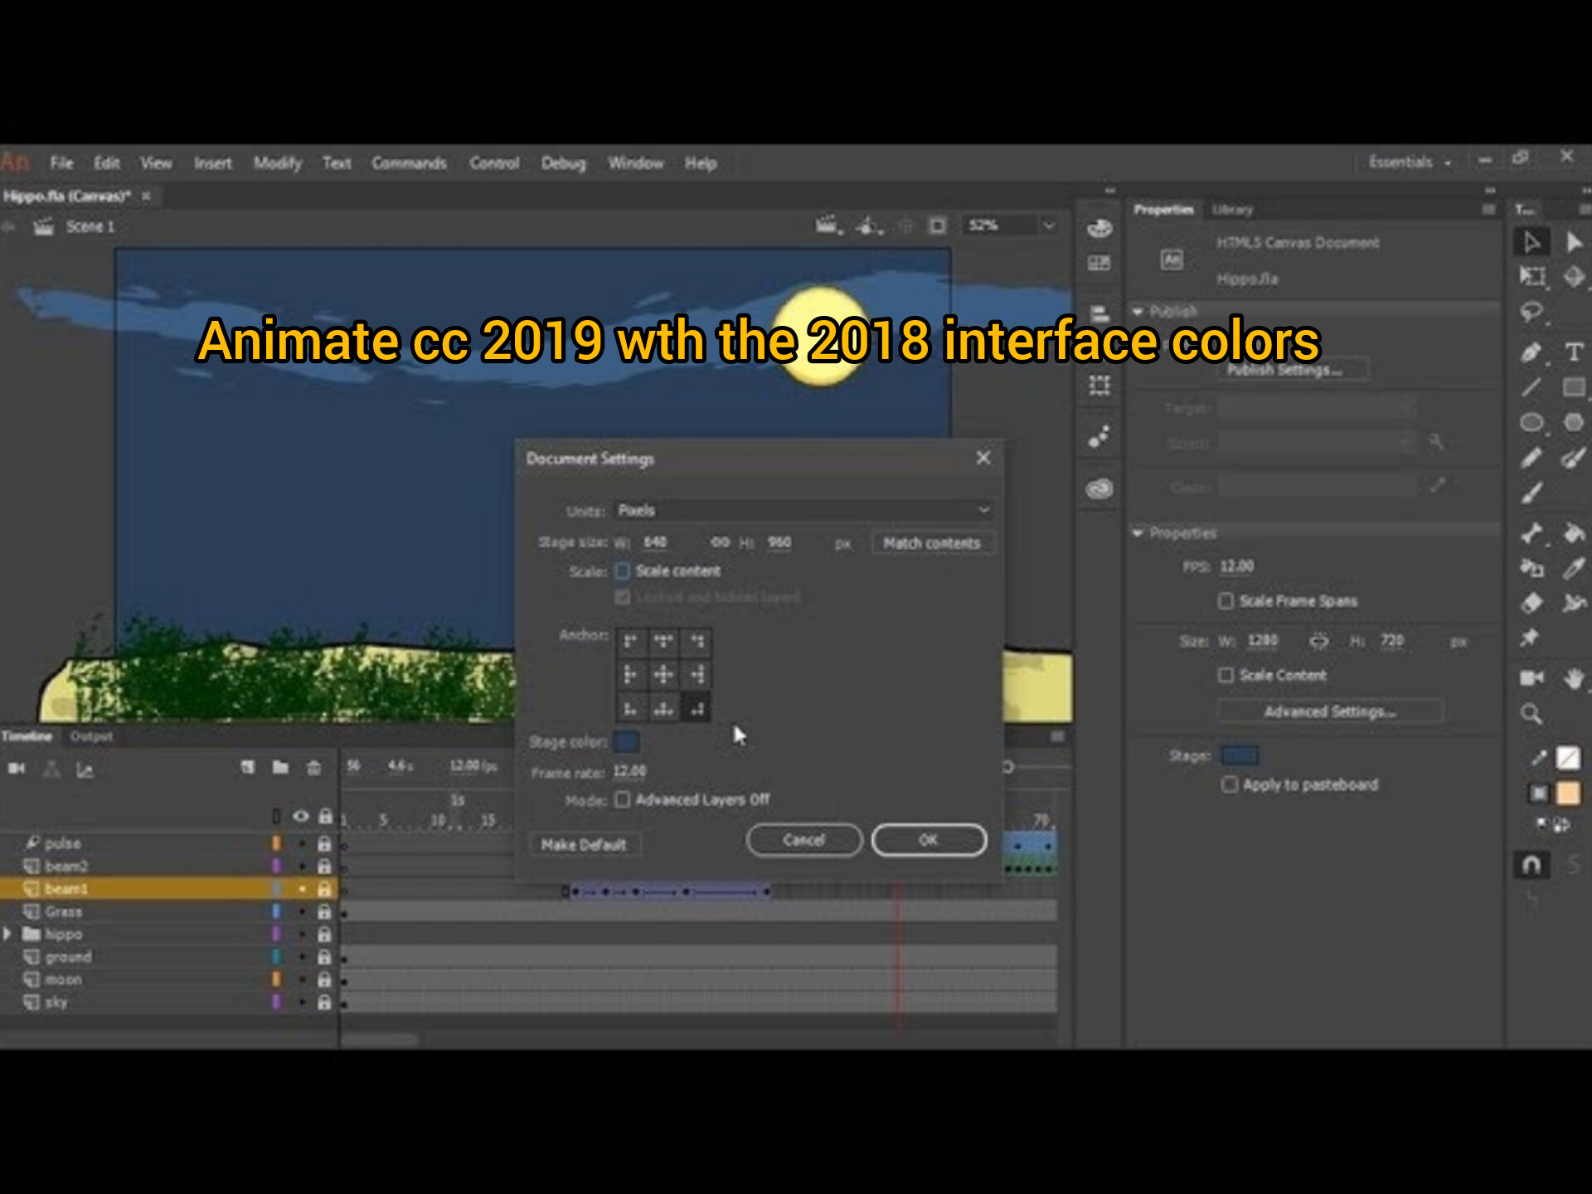Click the OK button in Document Settings
This screenshot has height=1194, width=1592.
tap(928, 839)
